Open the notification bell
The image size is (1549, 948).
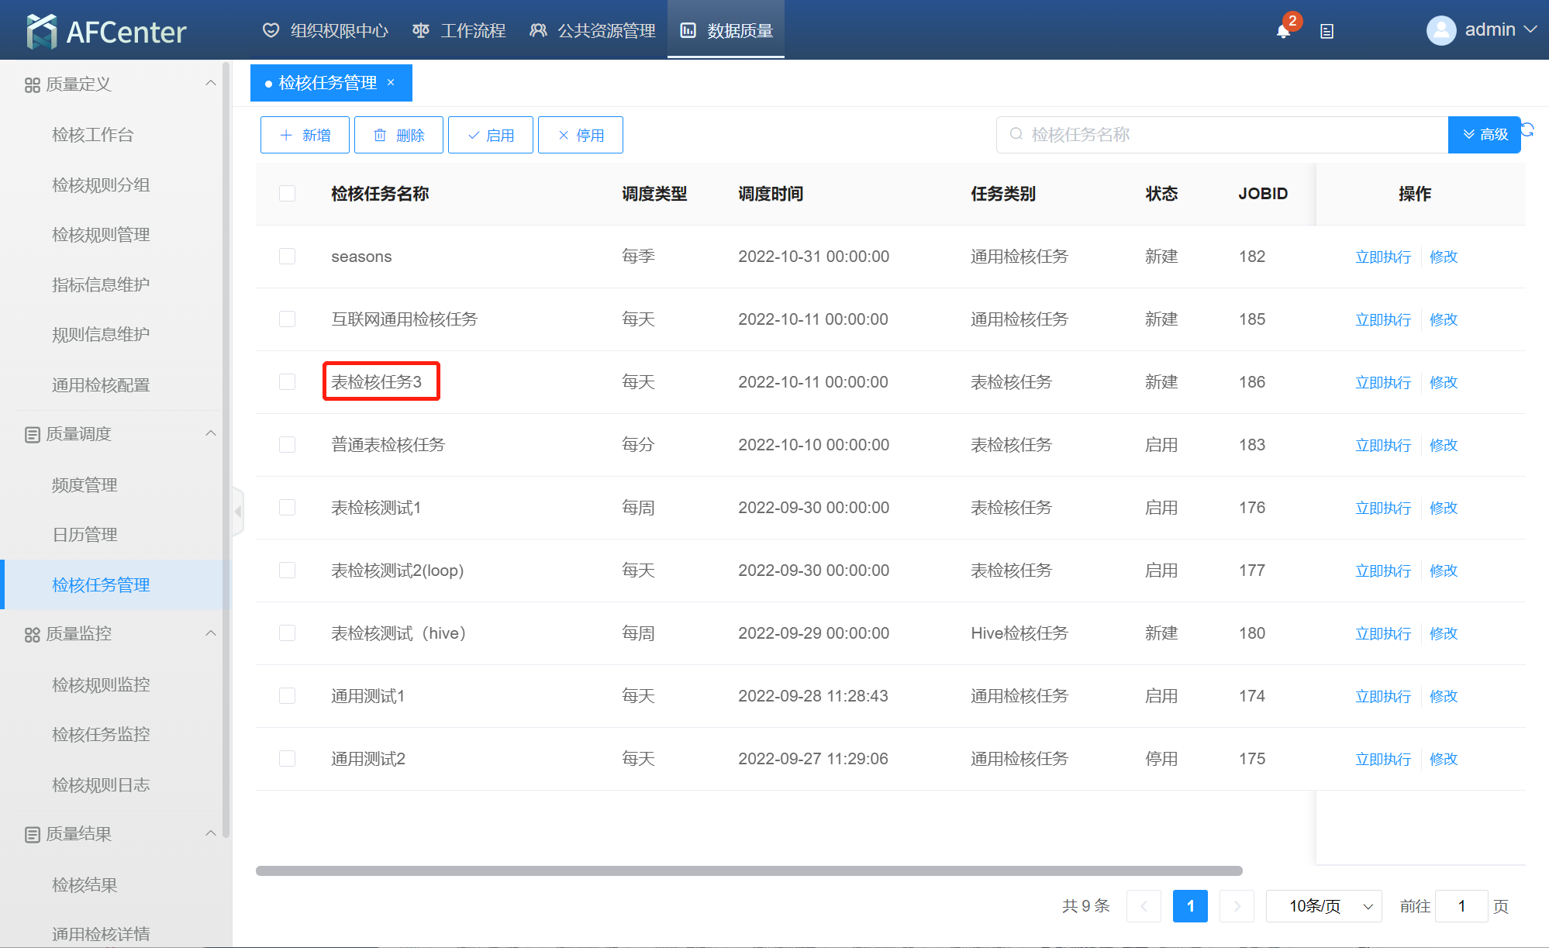(x=1283, y=31)
